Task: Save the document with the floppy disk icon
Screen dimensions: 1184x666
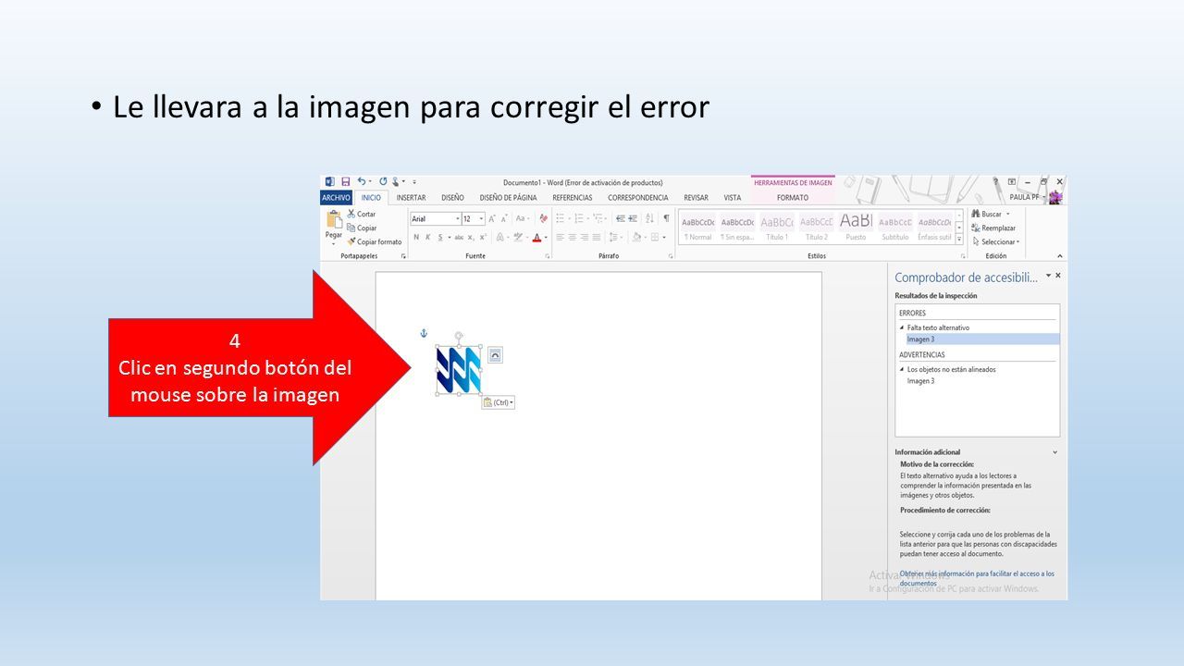Action: [x=345, y=182]
